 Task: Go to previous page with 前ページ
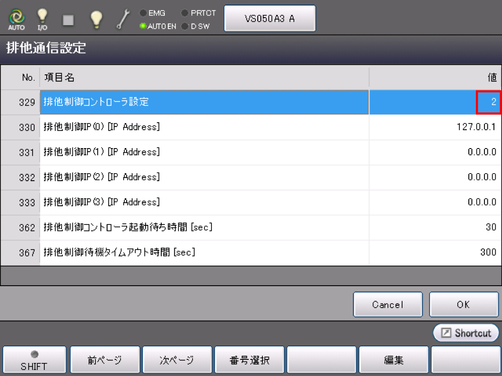(105, 360)
